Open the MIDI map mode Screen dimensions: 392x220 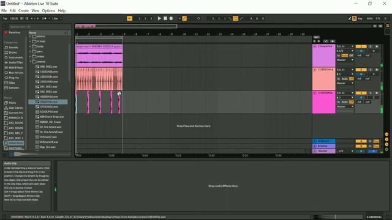pos(369,18)
